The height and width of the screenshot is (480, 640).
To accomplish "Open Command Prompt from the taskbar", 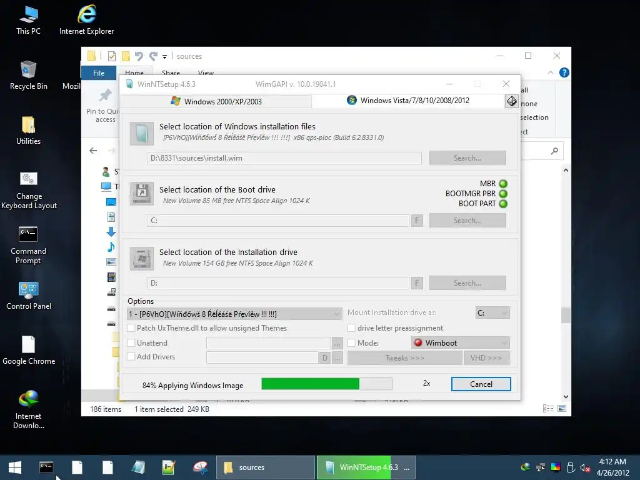I will pyautogui.click(x=46, y=467).
